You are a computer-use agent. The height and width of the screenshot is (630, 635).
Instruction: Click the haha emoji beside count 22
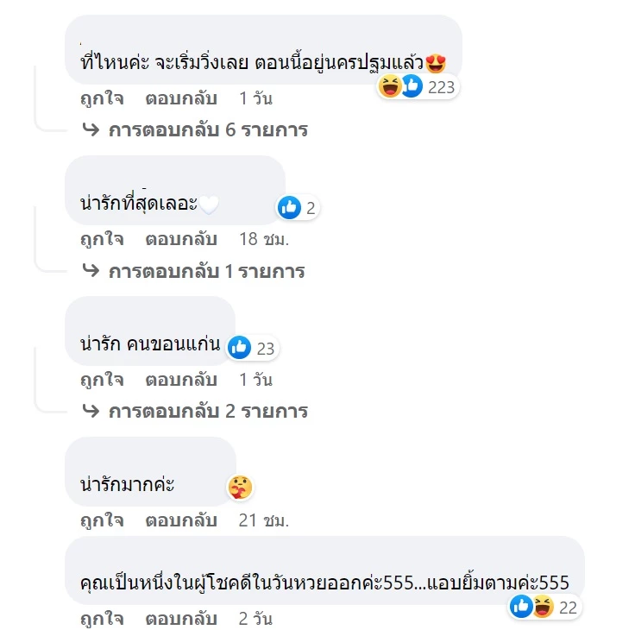[542, 608]
